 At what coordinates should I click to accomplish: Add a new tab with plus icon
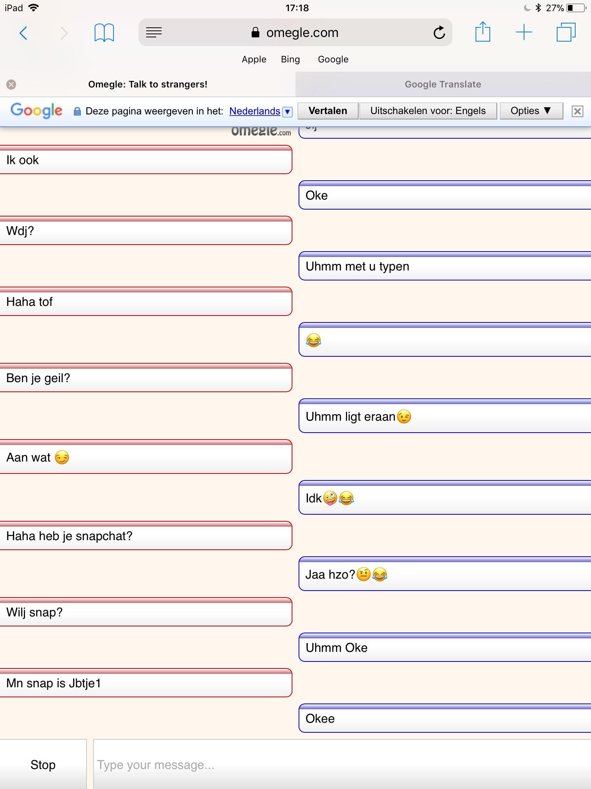coord(524,32)
